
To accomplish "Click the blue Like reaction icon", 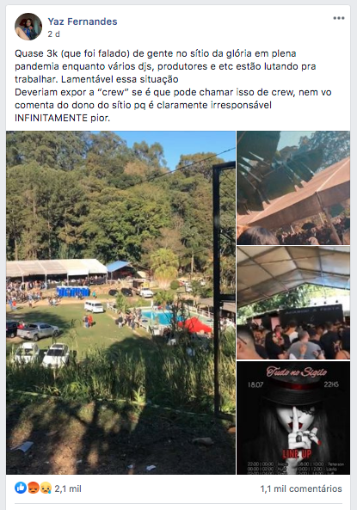I will [21, 488].
